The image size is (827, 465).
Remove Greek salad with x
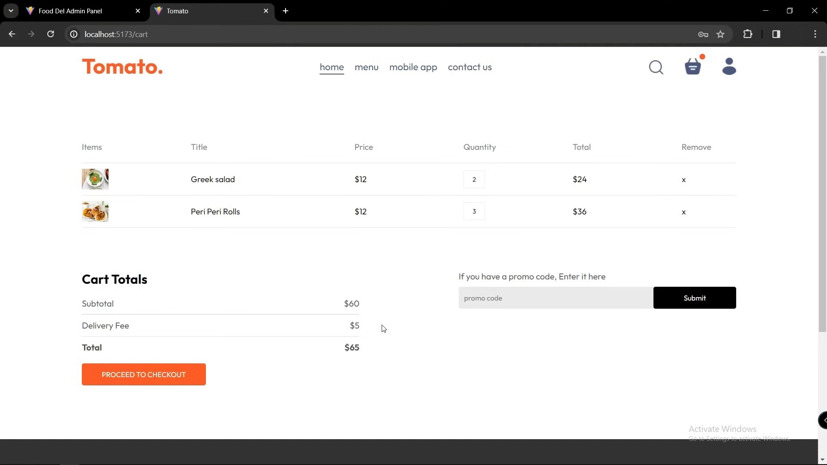coord(684,180)
